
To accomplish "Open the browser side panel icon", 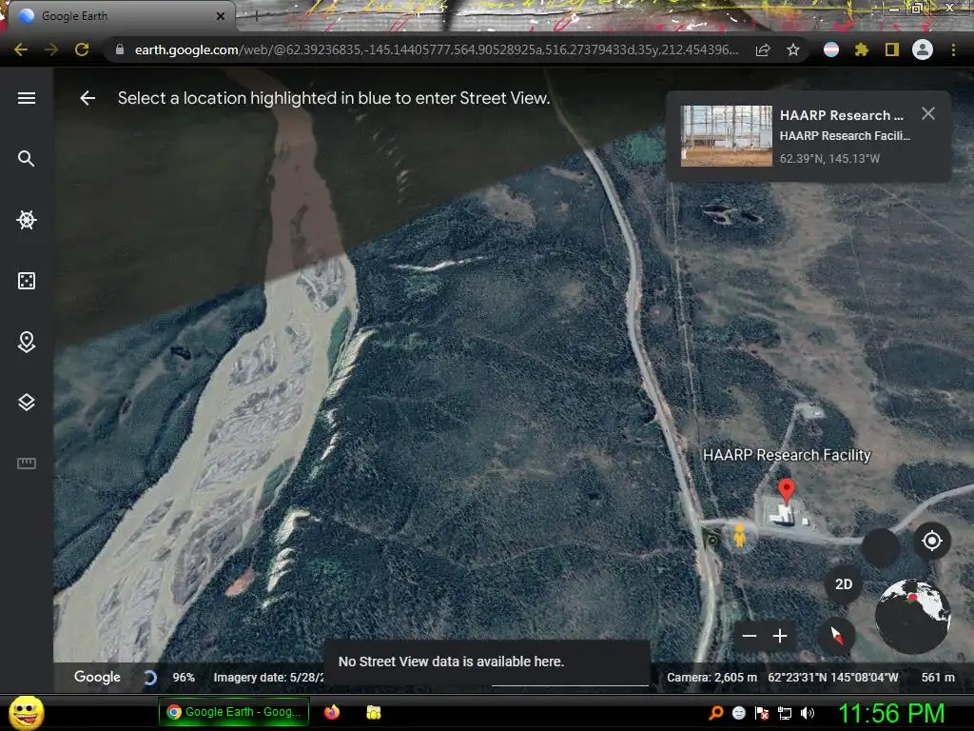I will [x=892, y=49].
